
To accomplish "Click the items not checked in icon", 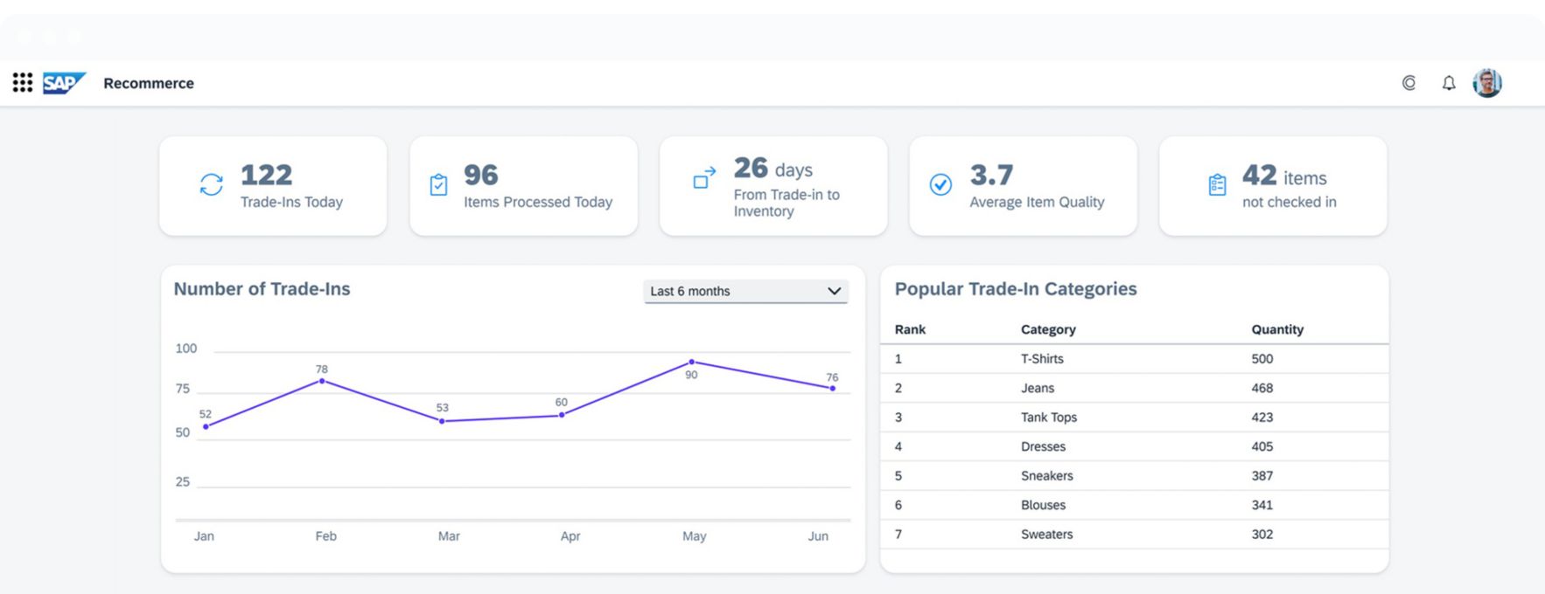I will [x=1217, y=185].
